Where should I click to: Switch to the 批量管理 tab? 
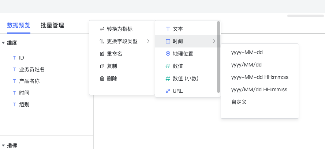pyautogui.click(x=52, y=26)
